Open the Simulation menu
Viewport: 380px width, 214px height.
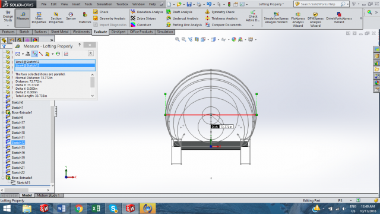click(104, 4)
